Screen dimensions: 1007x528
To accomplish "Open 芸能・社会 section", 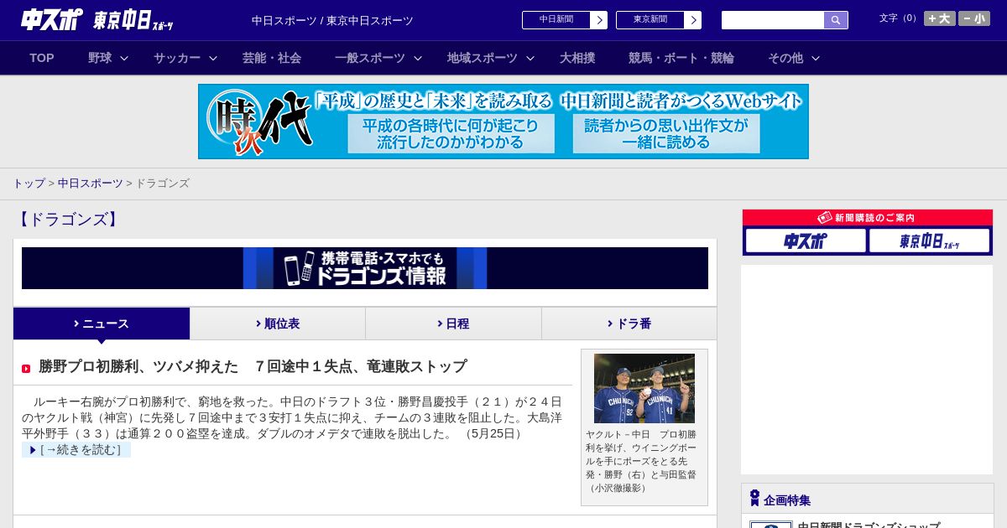I will click(272, 58).
